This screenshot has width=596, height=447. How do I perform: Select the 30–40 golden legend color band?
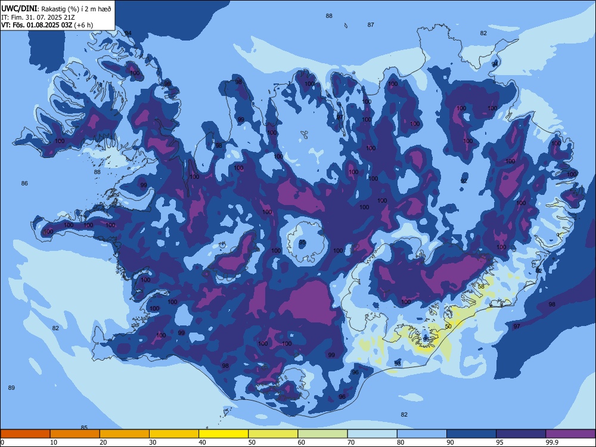coord(174,434)
